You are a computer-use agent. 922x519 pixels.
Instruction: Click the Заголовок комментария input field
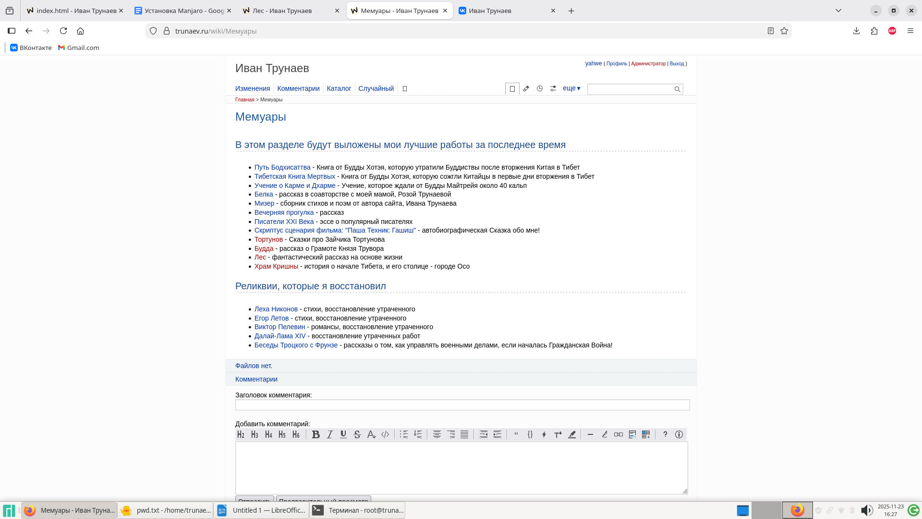462,405
